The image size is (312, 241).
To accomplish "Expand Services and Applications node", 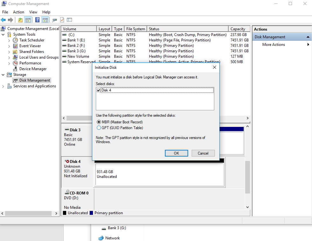I will click(x=3, y=86).
